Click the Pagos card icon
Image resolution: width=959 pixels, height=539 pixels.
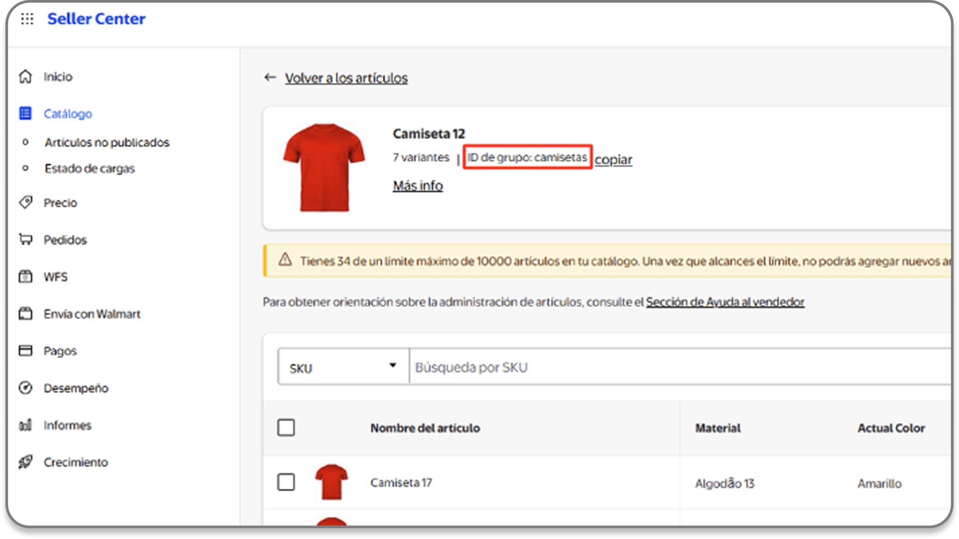(26, 350)
